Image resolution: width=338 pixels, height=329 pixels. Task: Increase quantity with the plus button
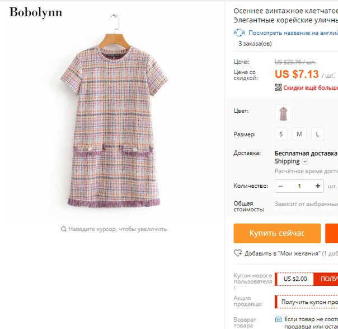318,186
